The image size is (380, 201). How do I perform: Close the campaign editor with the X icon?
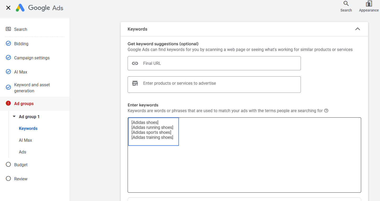click(x=8, y=8)
